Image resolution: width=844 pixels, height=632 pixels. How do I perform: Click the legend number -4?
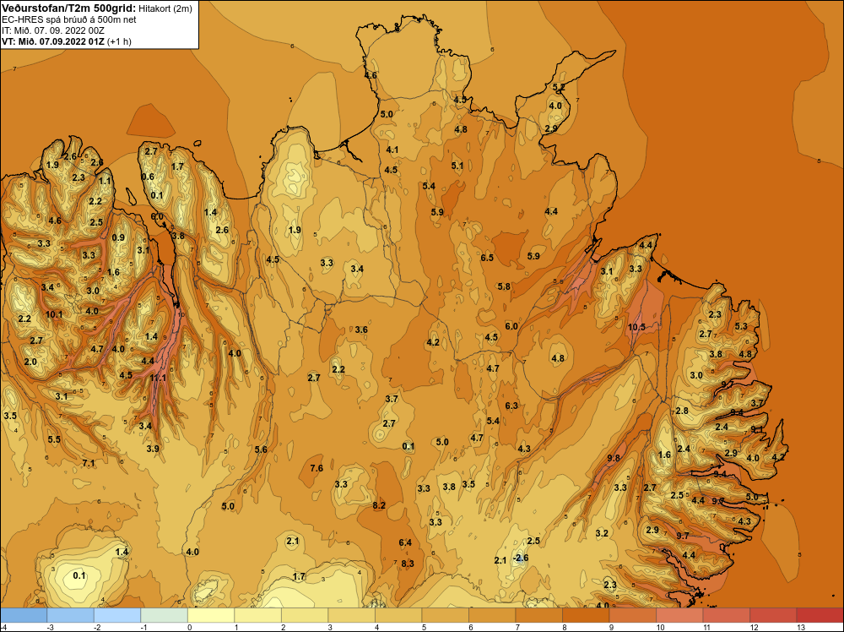(4, 627)
